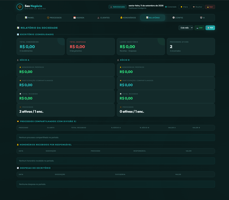Go to the Agenda tab
This screenshot has width=229, height=200.
point(79,18)
